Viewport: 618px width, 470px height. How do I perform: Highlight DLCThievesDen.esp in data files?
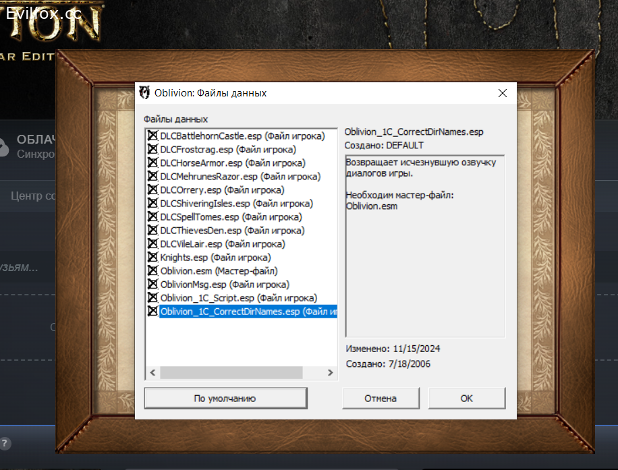(232, 231)
